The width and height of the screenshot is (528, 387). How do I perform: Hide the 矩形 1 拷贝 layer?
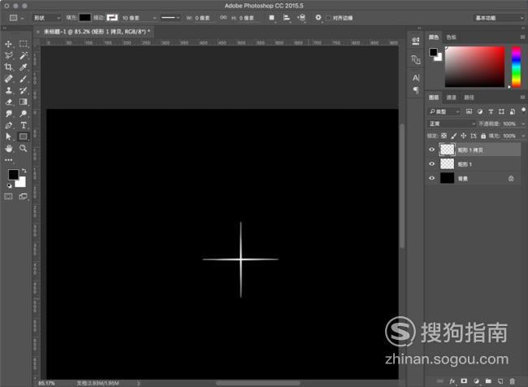pos(431,150)
